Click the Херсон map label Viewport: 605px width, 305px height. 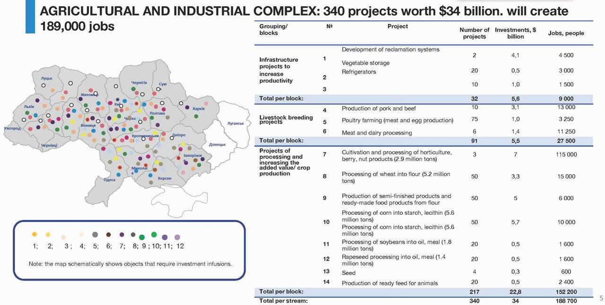tap(164, 178)
